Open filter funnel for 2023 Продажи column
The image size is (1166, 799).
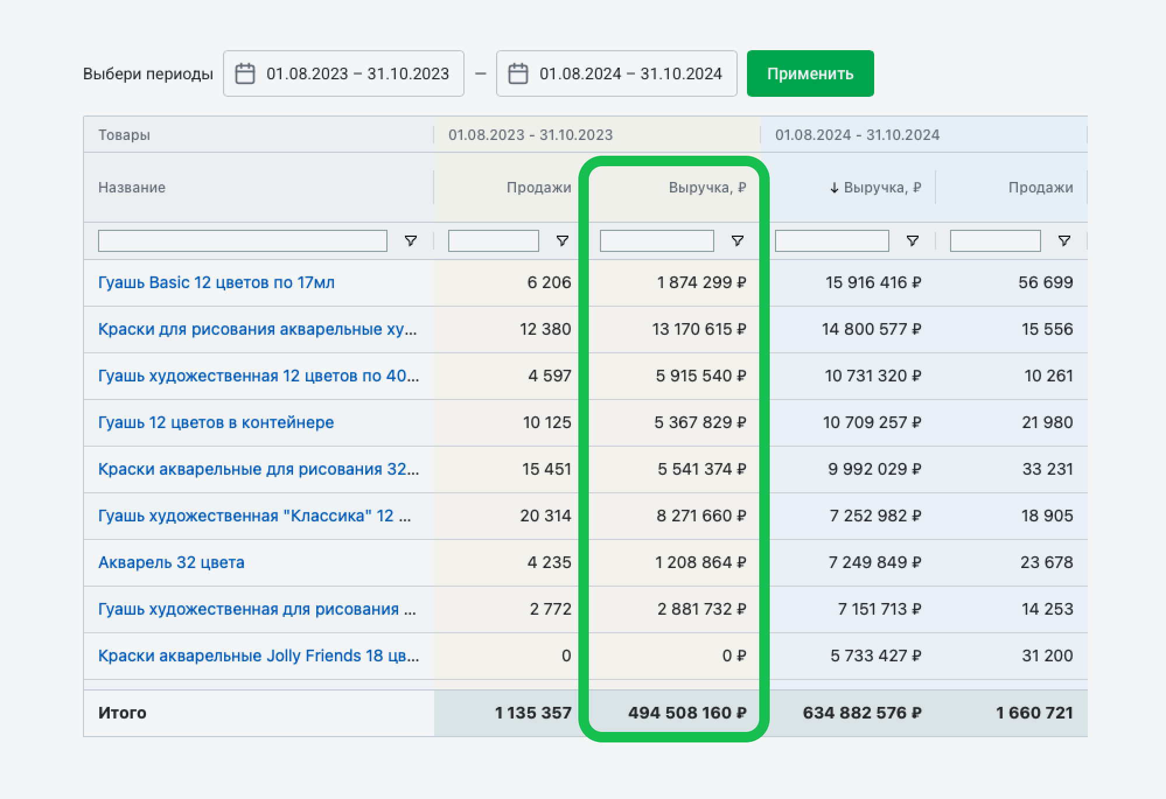[563, 241]
